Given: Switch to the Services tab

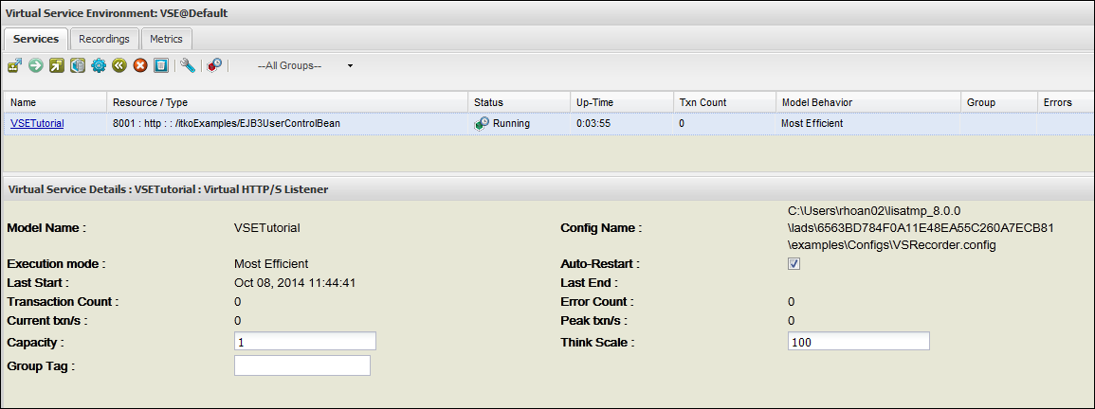Looking at the screenshot, I should tap(36, 39).
